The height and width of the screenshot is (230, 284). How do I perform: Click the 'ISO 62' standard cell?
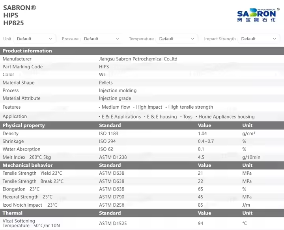(106, 149)
